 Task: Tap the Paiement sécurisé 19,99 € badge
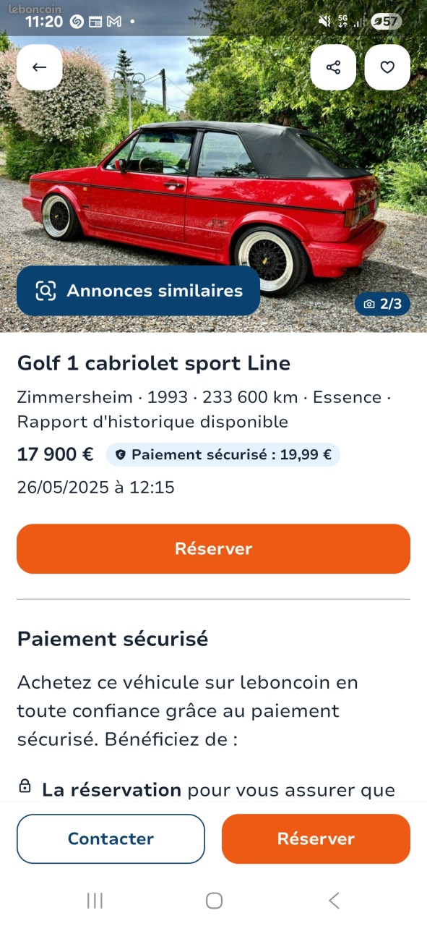pos(223,455)
